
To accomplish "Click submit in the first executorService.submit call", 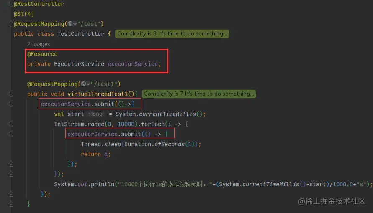I will coord(104,104).
